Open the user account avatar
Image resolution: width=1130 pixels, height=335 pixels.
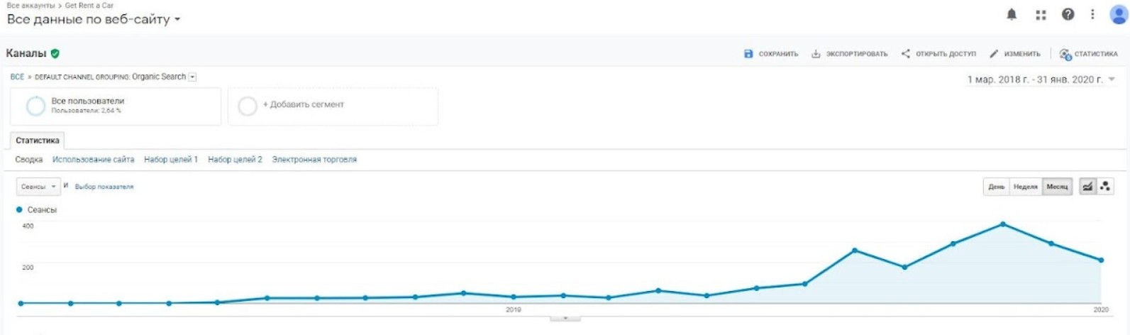click(x=1118, y=14)
